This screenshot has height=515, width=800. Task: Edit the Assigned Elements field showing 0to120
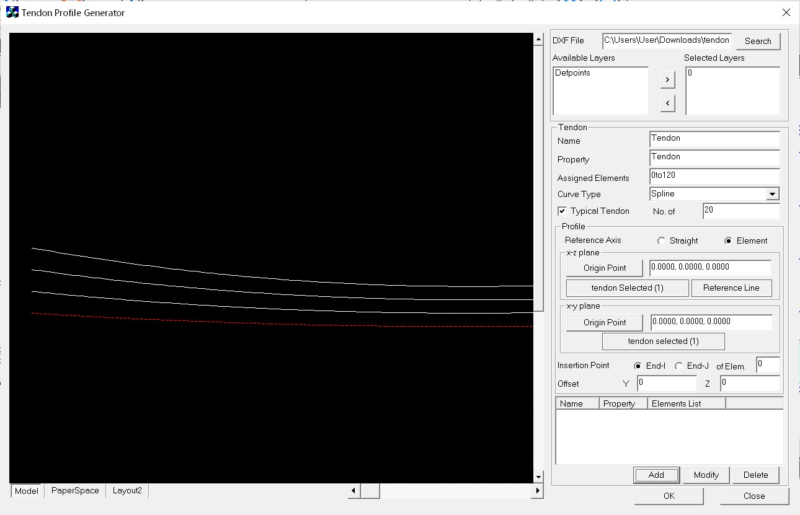click(714, 176)
